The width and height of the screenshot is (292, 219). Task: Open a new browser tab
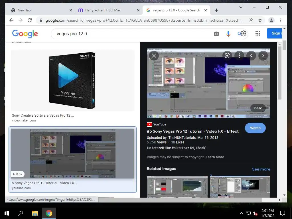pyautogui.click(x=216, y=10)
